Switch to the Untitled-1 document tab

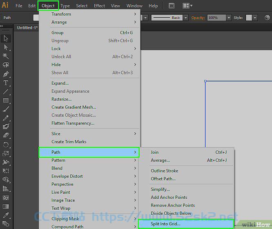pos(27,28)
